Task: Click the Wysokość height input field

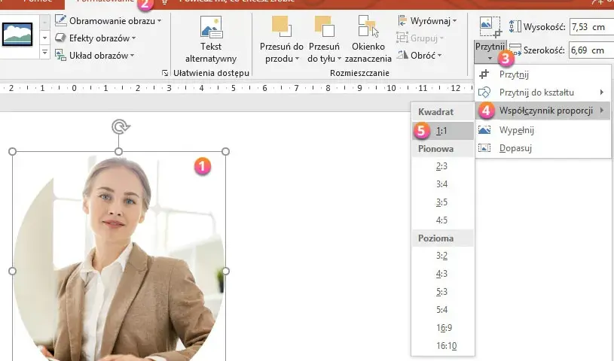Action: [591, 27]
